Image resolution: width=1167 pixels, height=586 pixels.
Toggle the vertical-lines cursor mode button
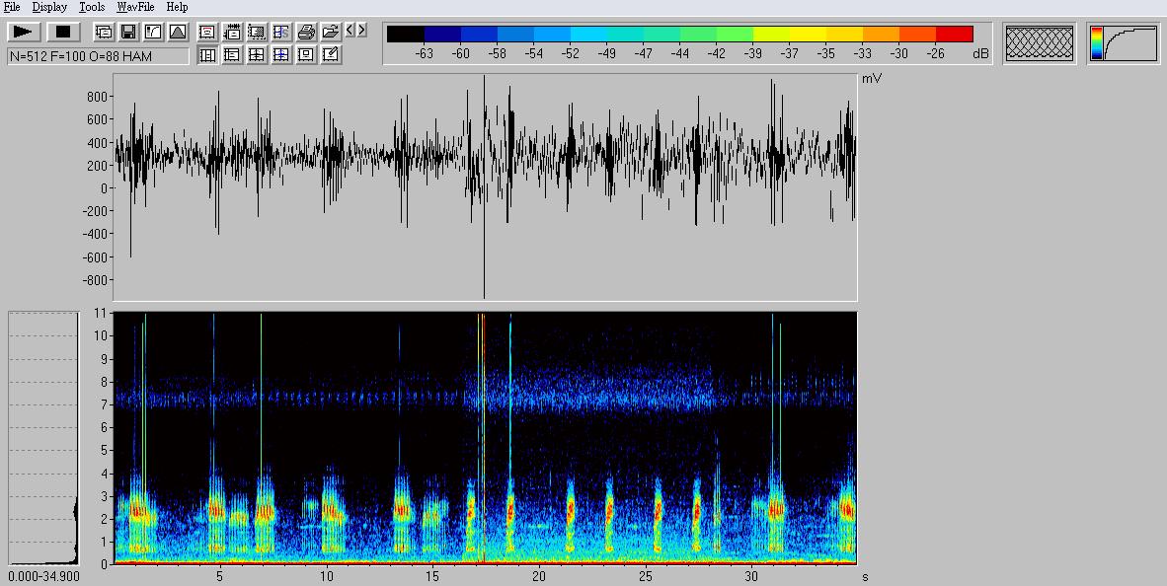pyautogui.click(x=207, y=55)
